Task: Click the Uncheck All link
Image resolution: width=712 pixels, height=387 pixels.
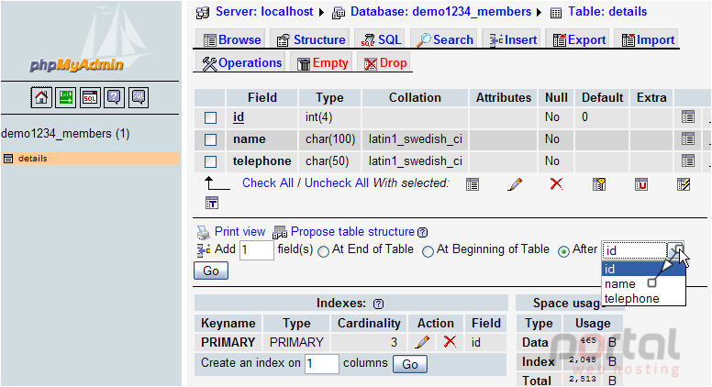Action: pos(337,182)
